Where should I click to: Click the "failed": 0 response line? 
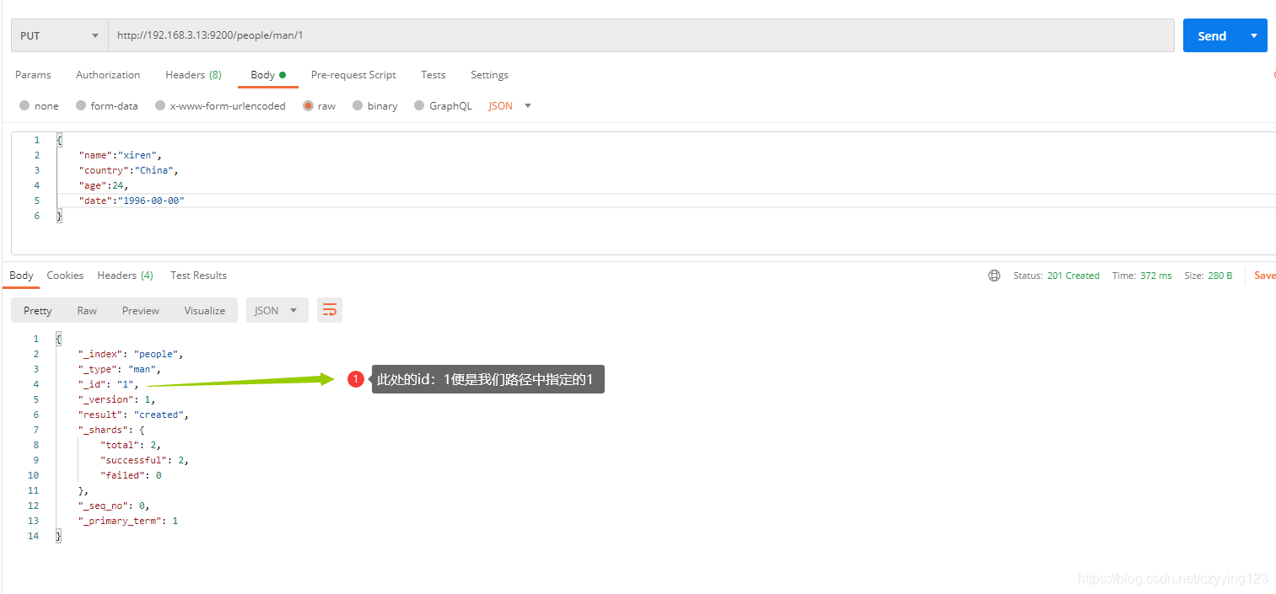coord(131,475)
